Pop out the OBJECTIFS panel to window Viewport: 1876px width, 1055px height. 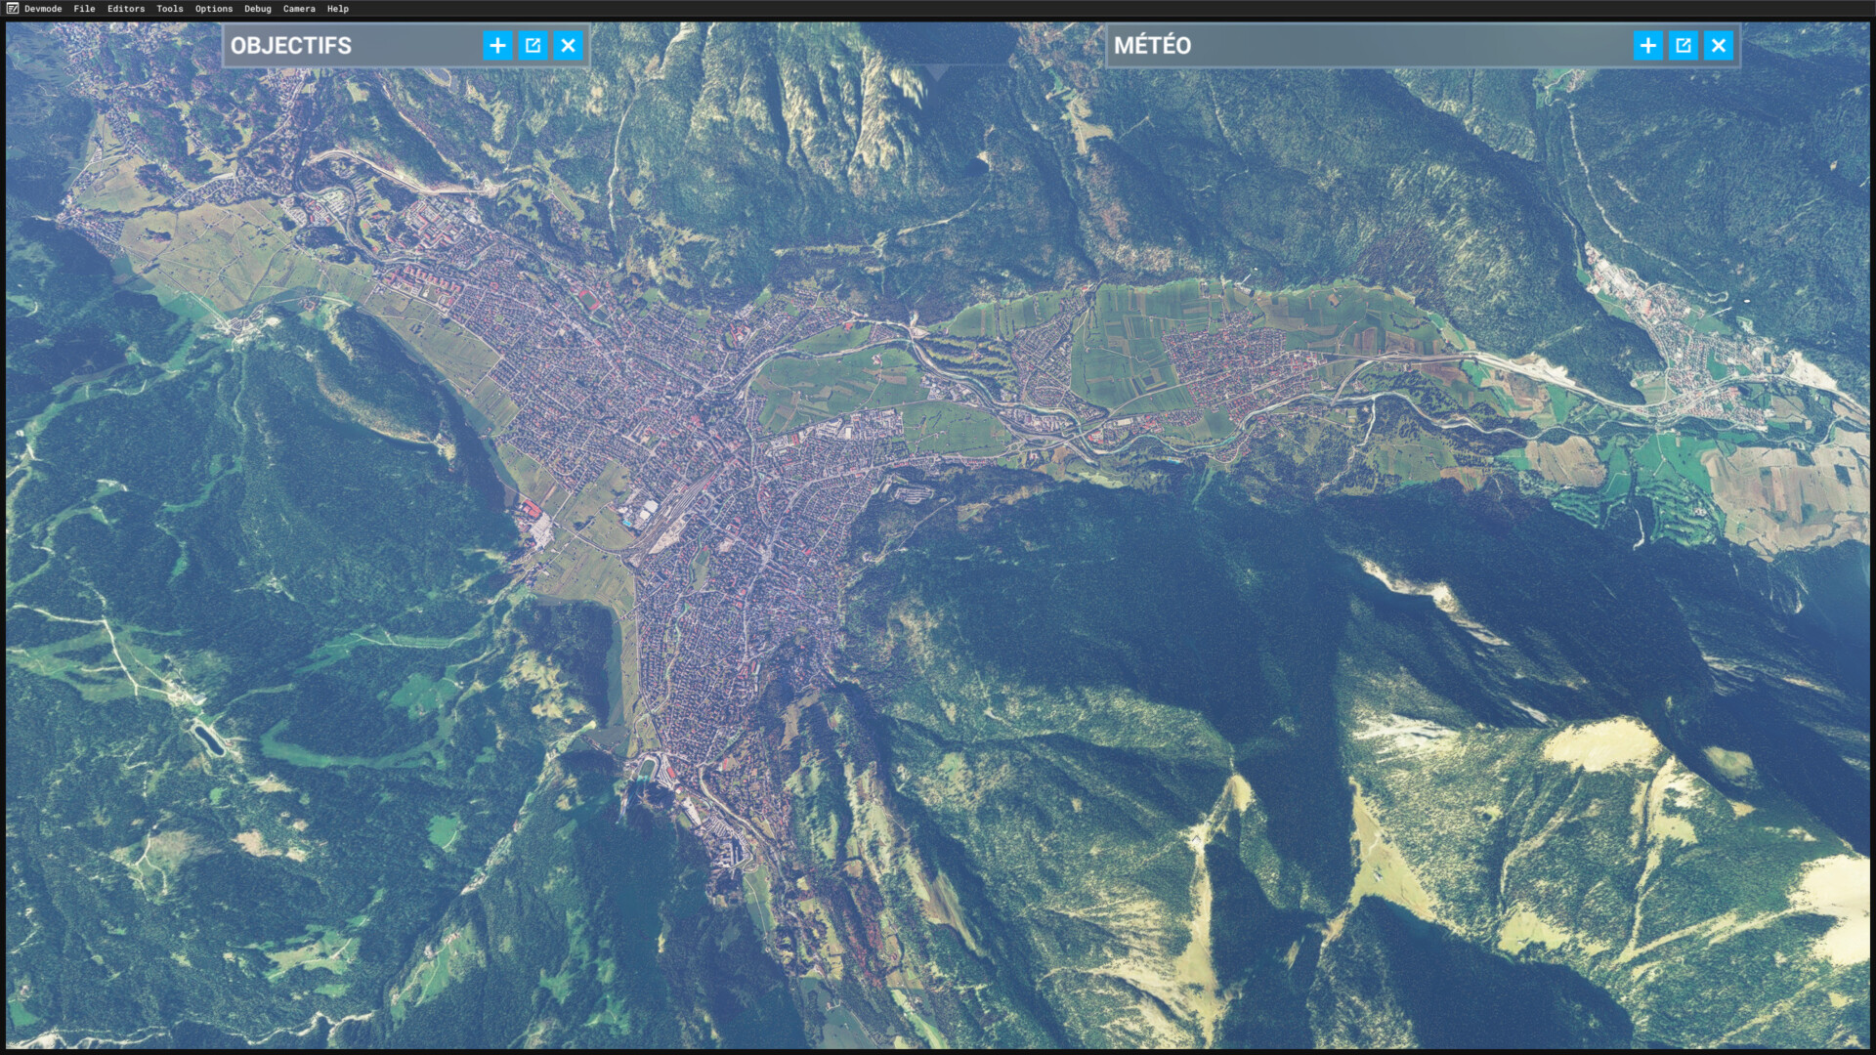533,46
